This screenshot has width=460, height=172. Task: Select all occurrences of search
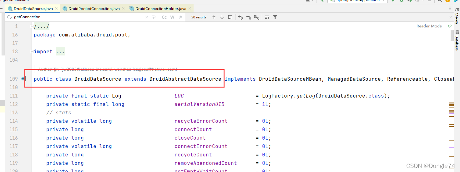coord(257,17)
